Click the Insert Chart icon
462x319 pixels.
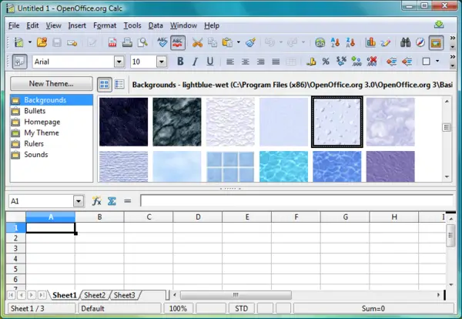(371, 42)
